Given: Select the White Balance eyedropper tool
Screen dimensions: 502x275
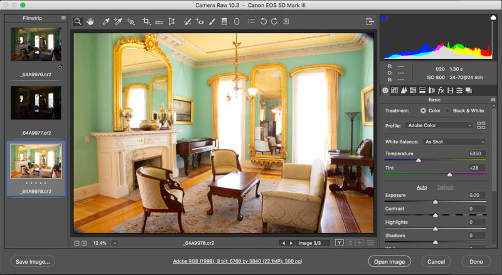Looking at the screenshot, I should point(105,21).
